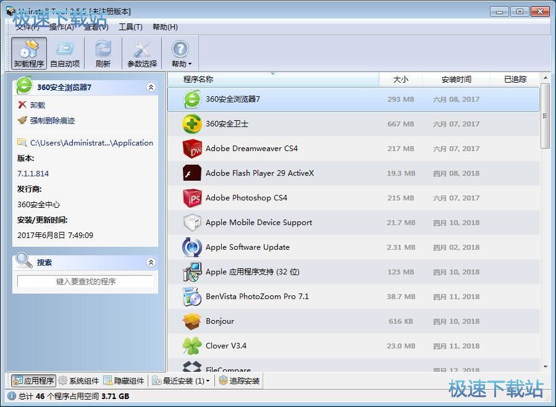Click the FileCompare icon
The width and height of the screenshot is (556, 407).
pos(192,366)
